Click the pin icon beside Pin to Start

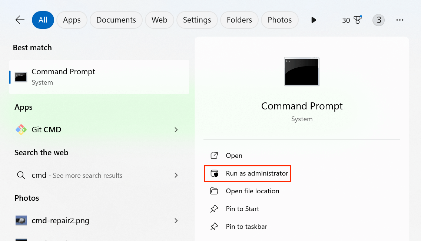214,209
